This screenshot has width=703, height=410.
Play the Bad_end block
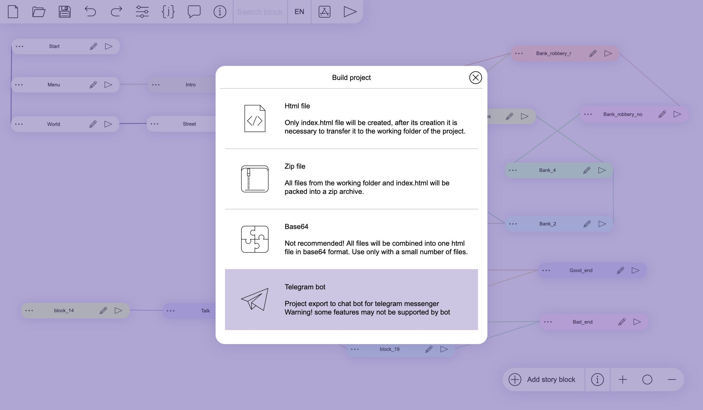pyautogui.click(x=637, y=322)
